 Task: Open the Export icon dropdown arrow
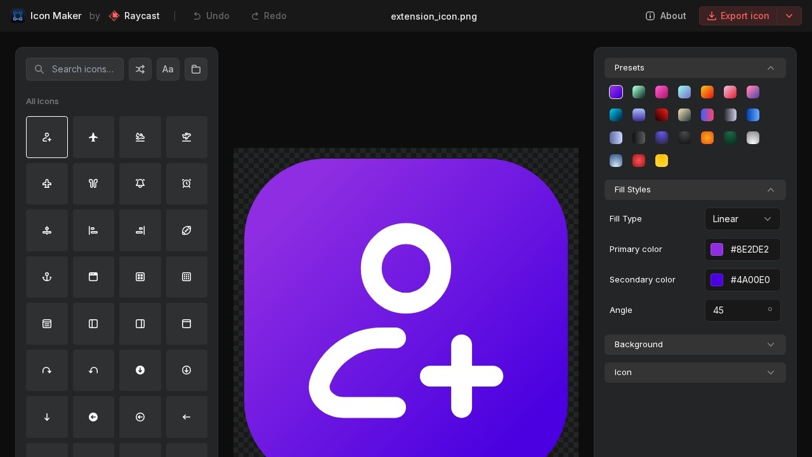click(x=789, y=16)
